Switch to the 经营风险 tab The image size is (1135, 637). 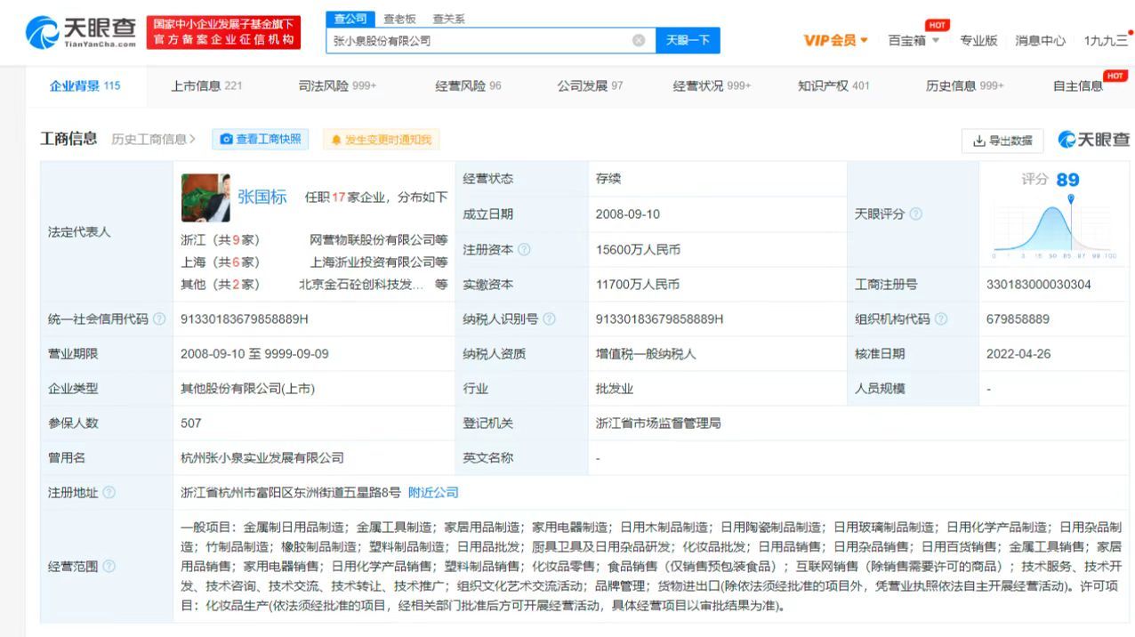coord(468,85)
